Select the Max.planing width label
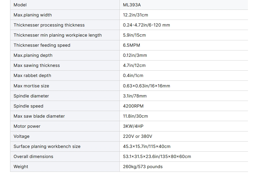Screen dimensions: 280x173 pyautogui.click(x=33, y=15)
